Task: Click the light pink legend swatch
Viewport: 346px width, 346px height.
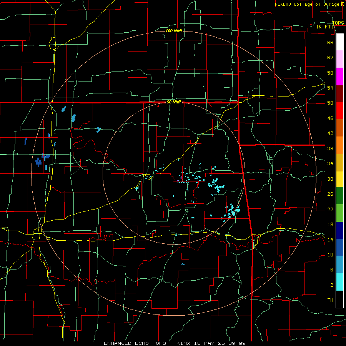Action: pyautogui.click(x=339, y=59)
